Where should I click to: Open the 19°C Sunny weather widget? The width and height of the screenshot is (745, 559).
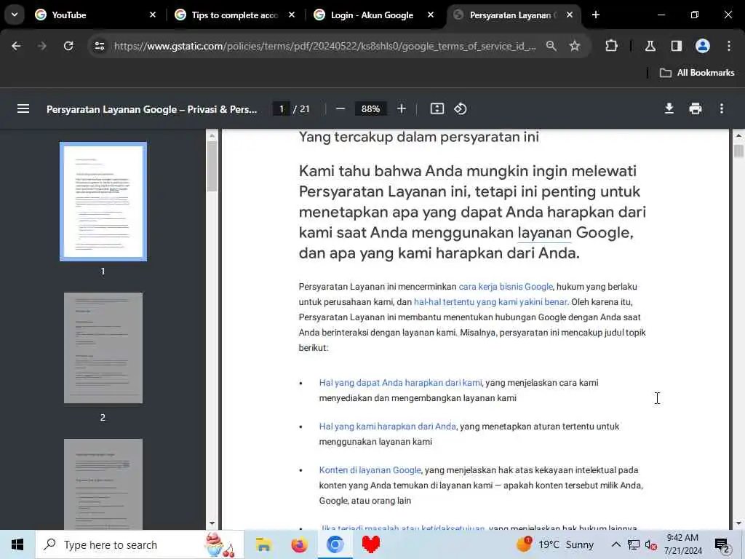point(555,544)
